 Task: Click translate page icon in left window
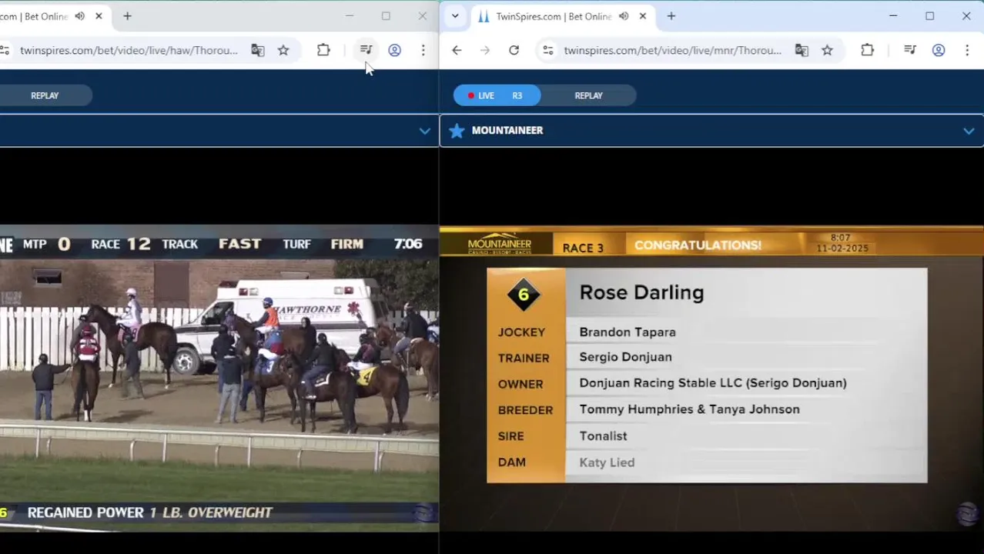point(257,50)
